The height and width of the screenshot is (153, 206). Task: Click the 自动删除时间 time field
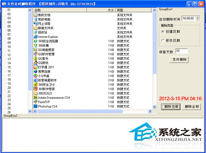tap(189, 18)
